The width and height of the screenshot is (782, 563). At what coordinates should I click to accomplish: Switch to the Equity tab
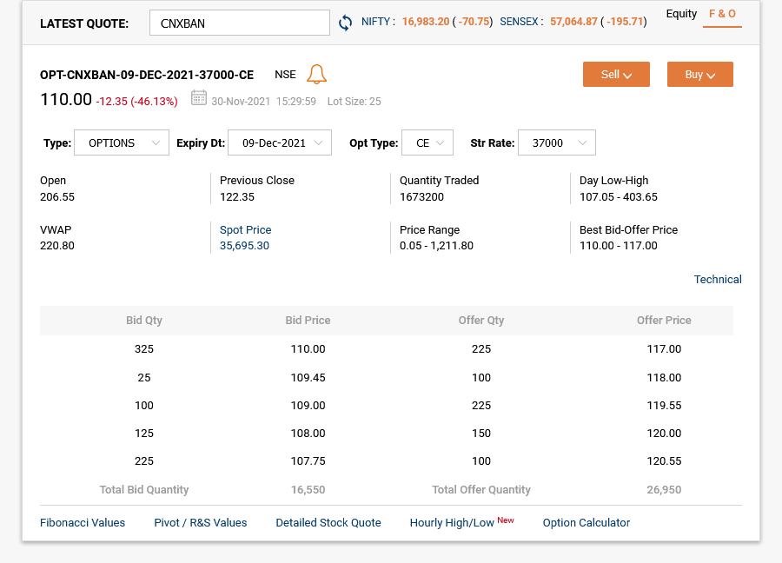[681, 13]
